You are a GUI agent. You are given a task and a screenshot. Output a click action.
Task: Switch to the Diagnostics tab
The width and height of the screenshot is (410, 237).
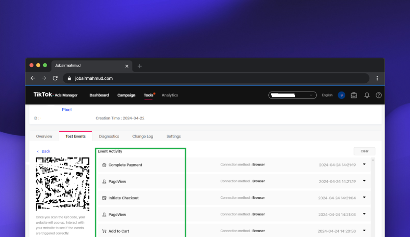pyautogui.click(x=109, y=136)
